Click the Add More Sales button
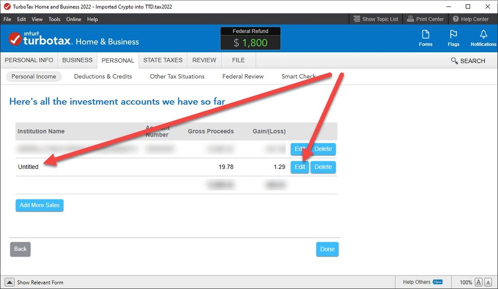Viewport: 498px width, 289px height. (39, 205)
